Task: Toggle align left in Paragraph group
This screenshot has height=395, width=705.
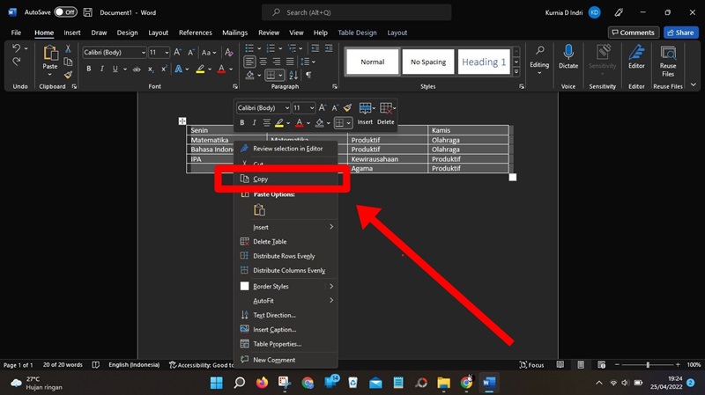Action: (249, 62)
